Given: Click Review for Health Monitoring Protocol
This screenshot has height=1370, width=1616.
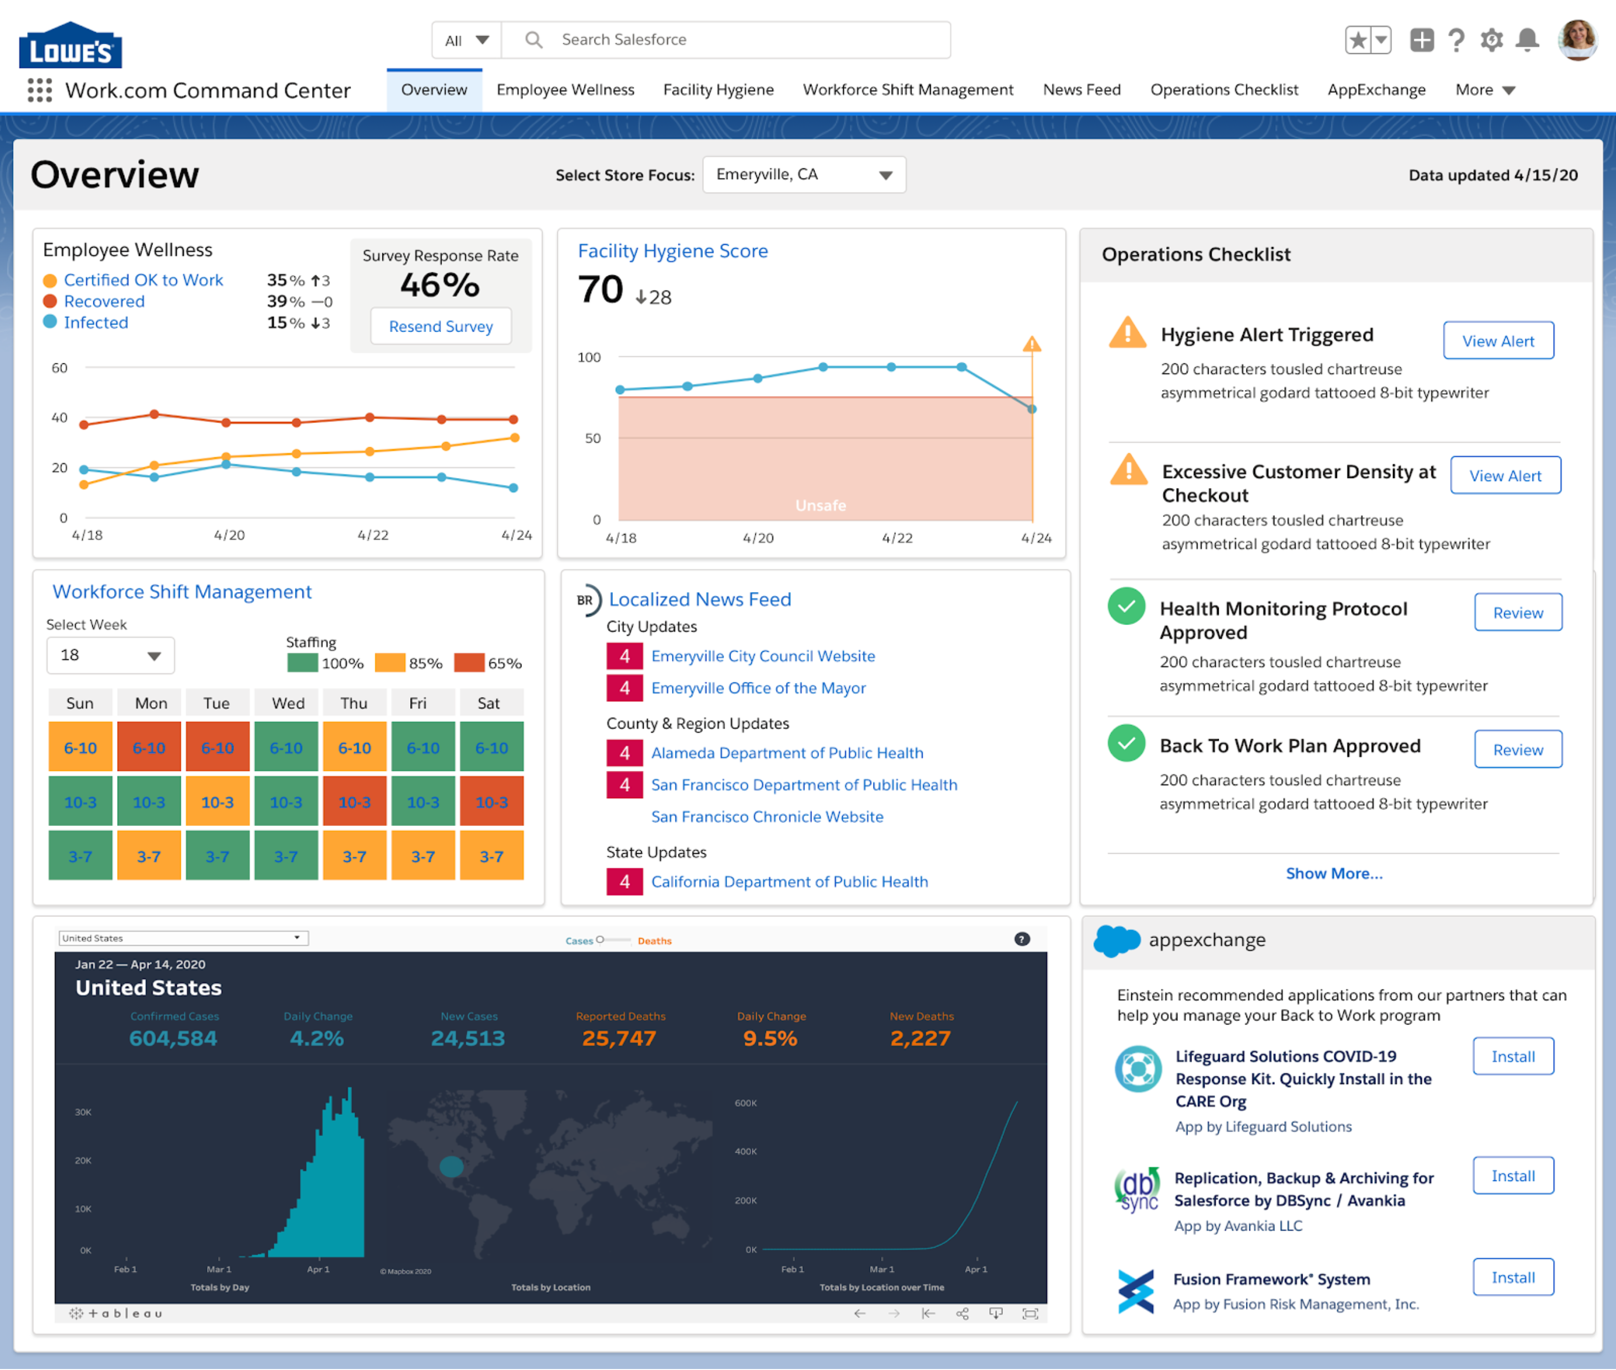Looking at the screenshot, I should [1518, 613].
